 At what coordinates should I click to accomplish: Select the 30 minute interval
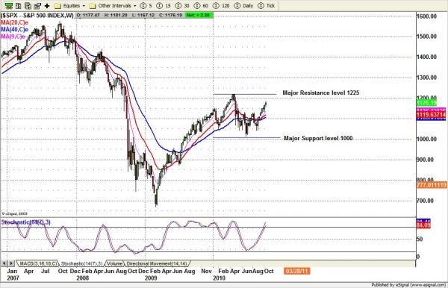(x=182, y=6)
